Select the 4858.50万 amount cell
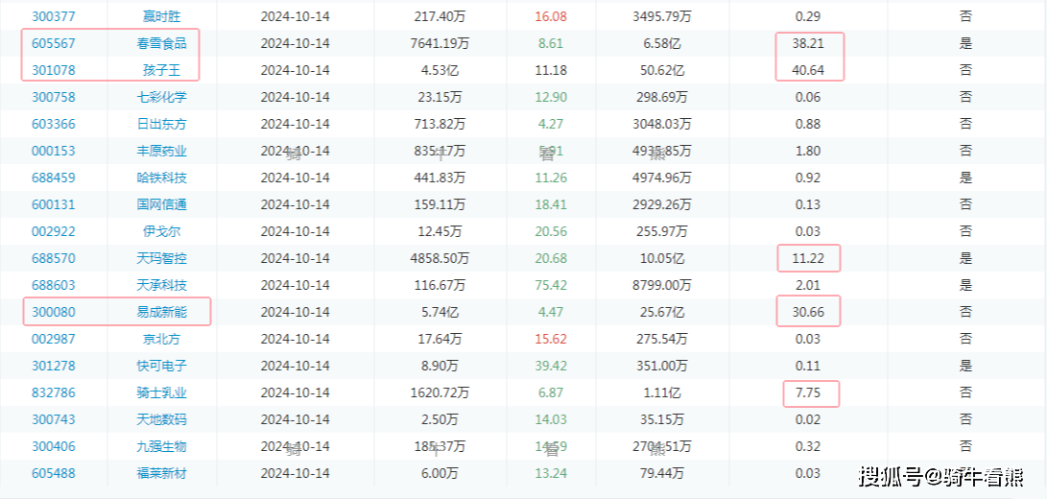1047x499 pixels. pyautogui.click(x=440, y=258)
